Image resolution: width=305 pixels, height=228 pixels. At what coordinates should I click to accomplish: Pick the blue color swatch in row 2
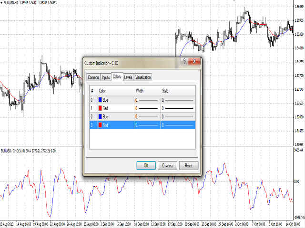click(100, 116)
